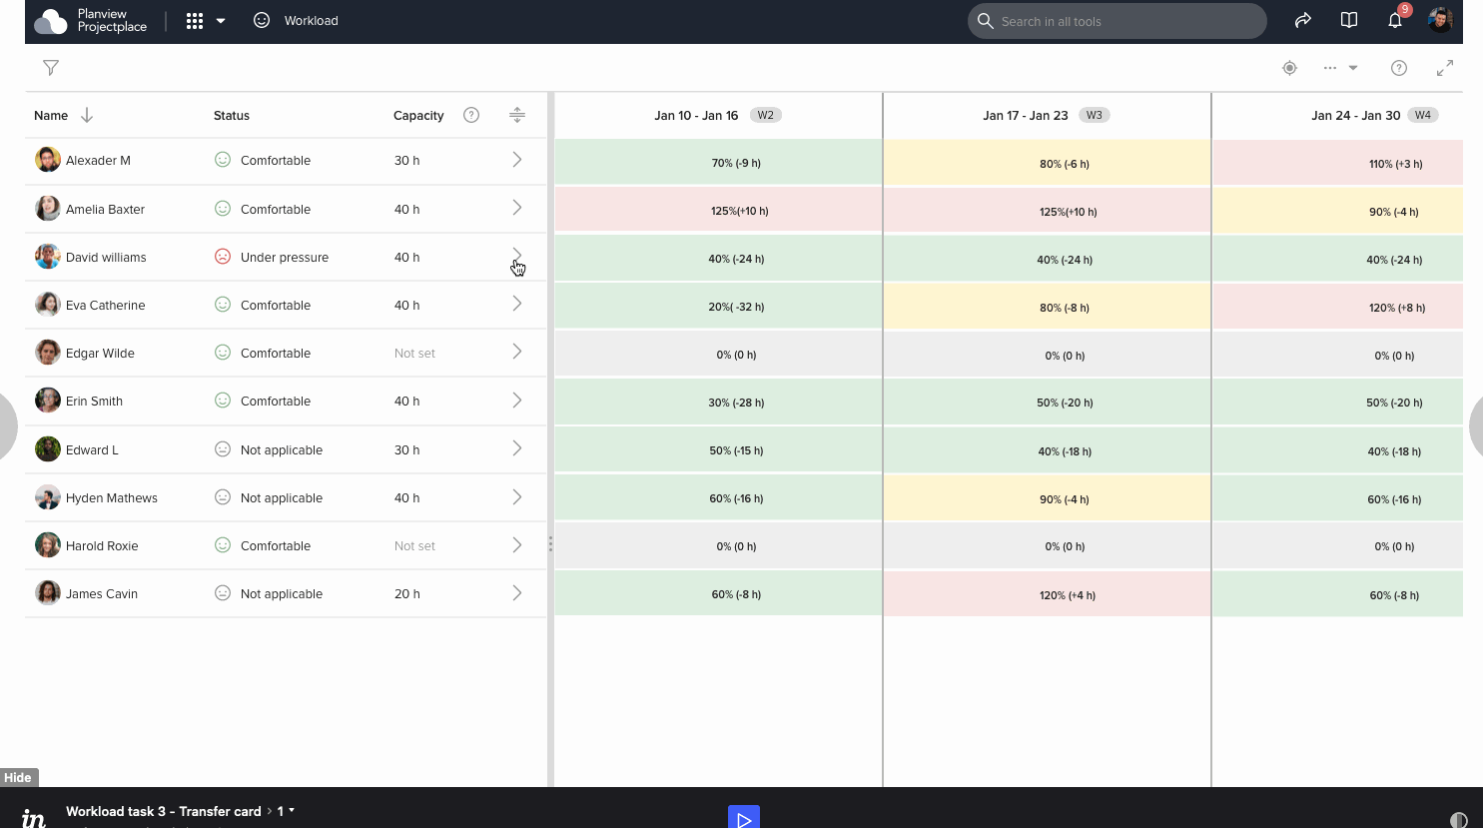Open the more options ellipsis dropdown

(x=1340, y=68)
